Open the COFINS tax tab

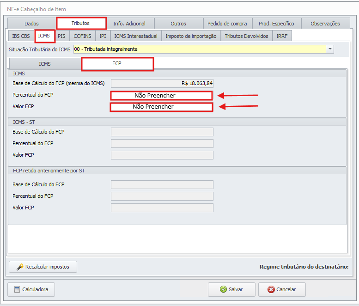[x=83, y=36]
